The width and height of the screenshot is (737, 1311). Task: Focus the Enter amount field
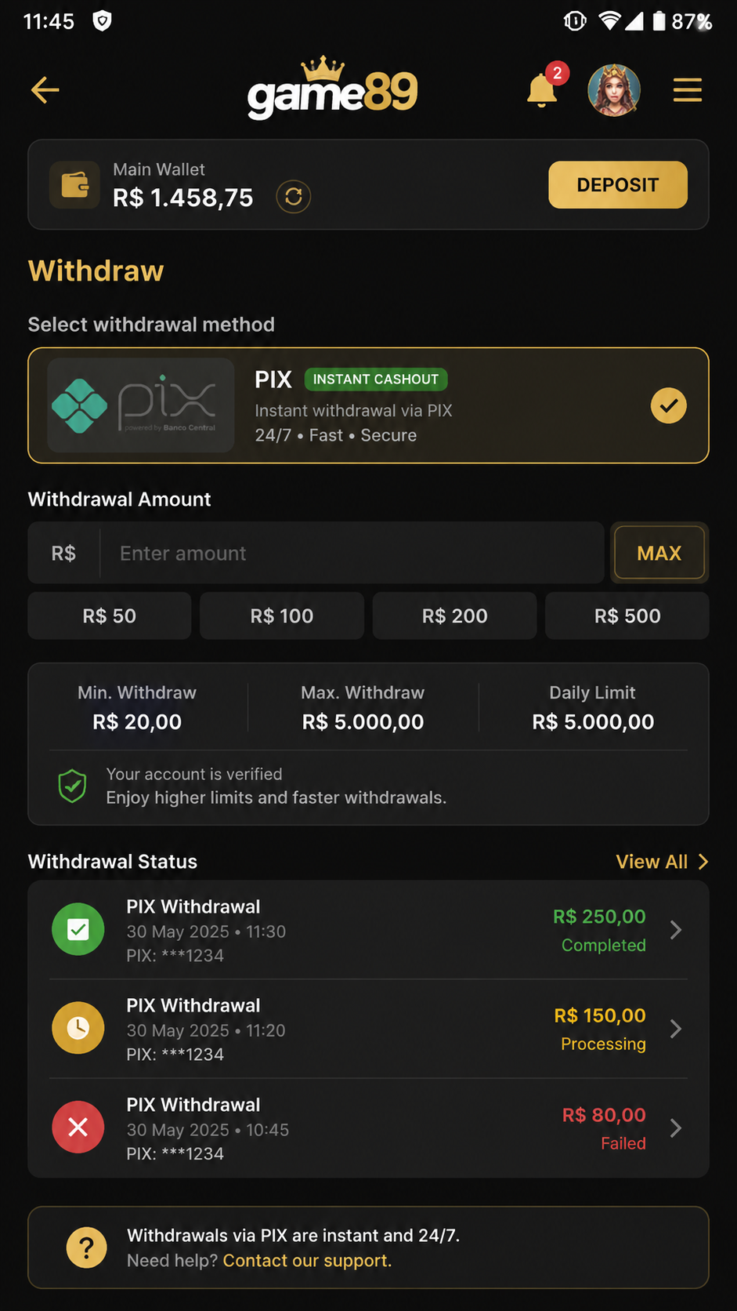[352, 553]
